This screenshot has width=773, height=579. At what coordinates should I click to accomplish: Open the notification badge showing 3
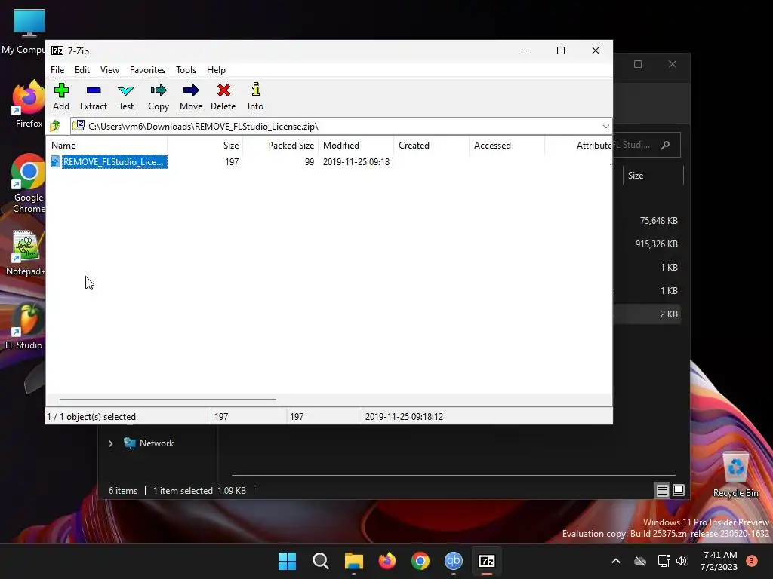coord(751,561)
